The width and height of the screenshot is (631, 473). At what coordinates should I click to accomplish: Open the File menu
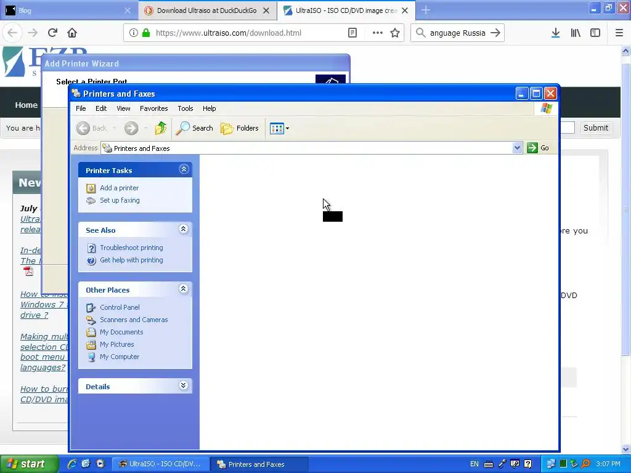click(81, 108)
